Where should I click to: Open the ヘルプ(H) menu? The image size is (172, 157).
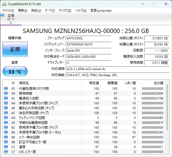(x=81, y=10)
